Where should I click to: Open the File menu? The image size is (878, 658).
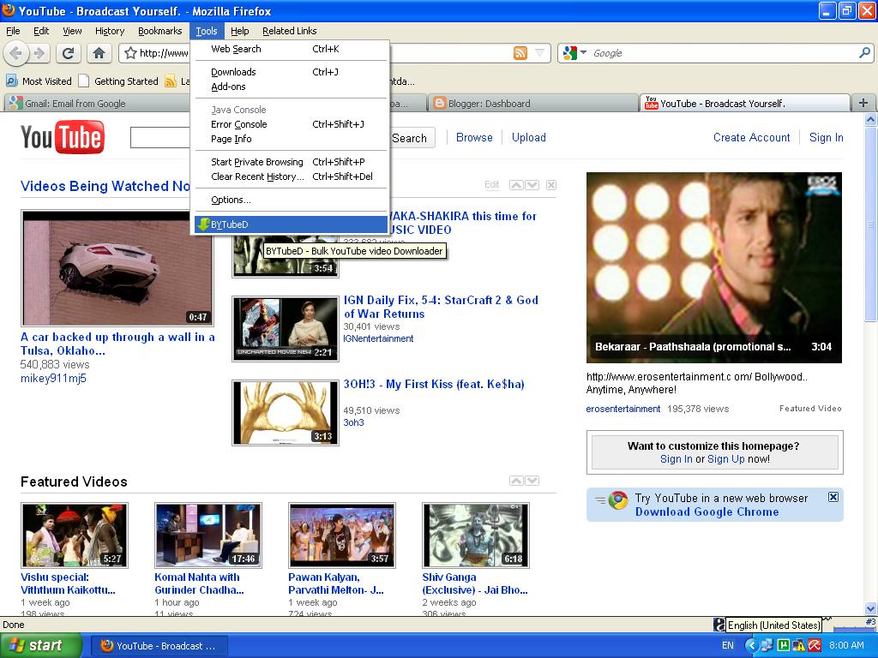coord(13,31)
